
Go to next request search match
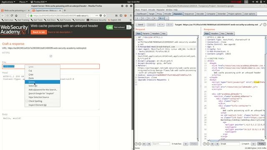(149, 144)
